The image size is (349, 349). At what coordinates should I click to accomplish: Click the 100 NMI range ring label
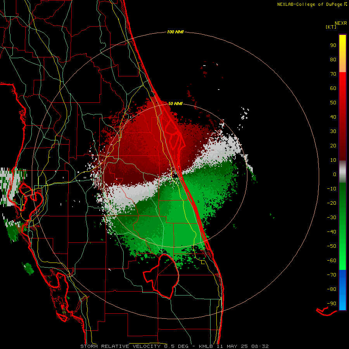(175, 32)
